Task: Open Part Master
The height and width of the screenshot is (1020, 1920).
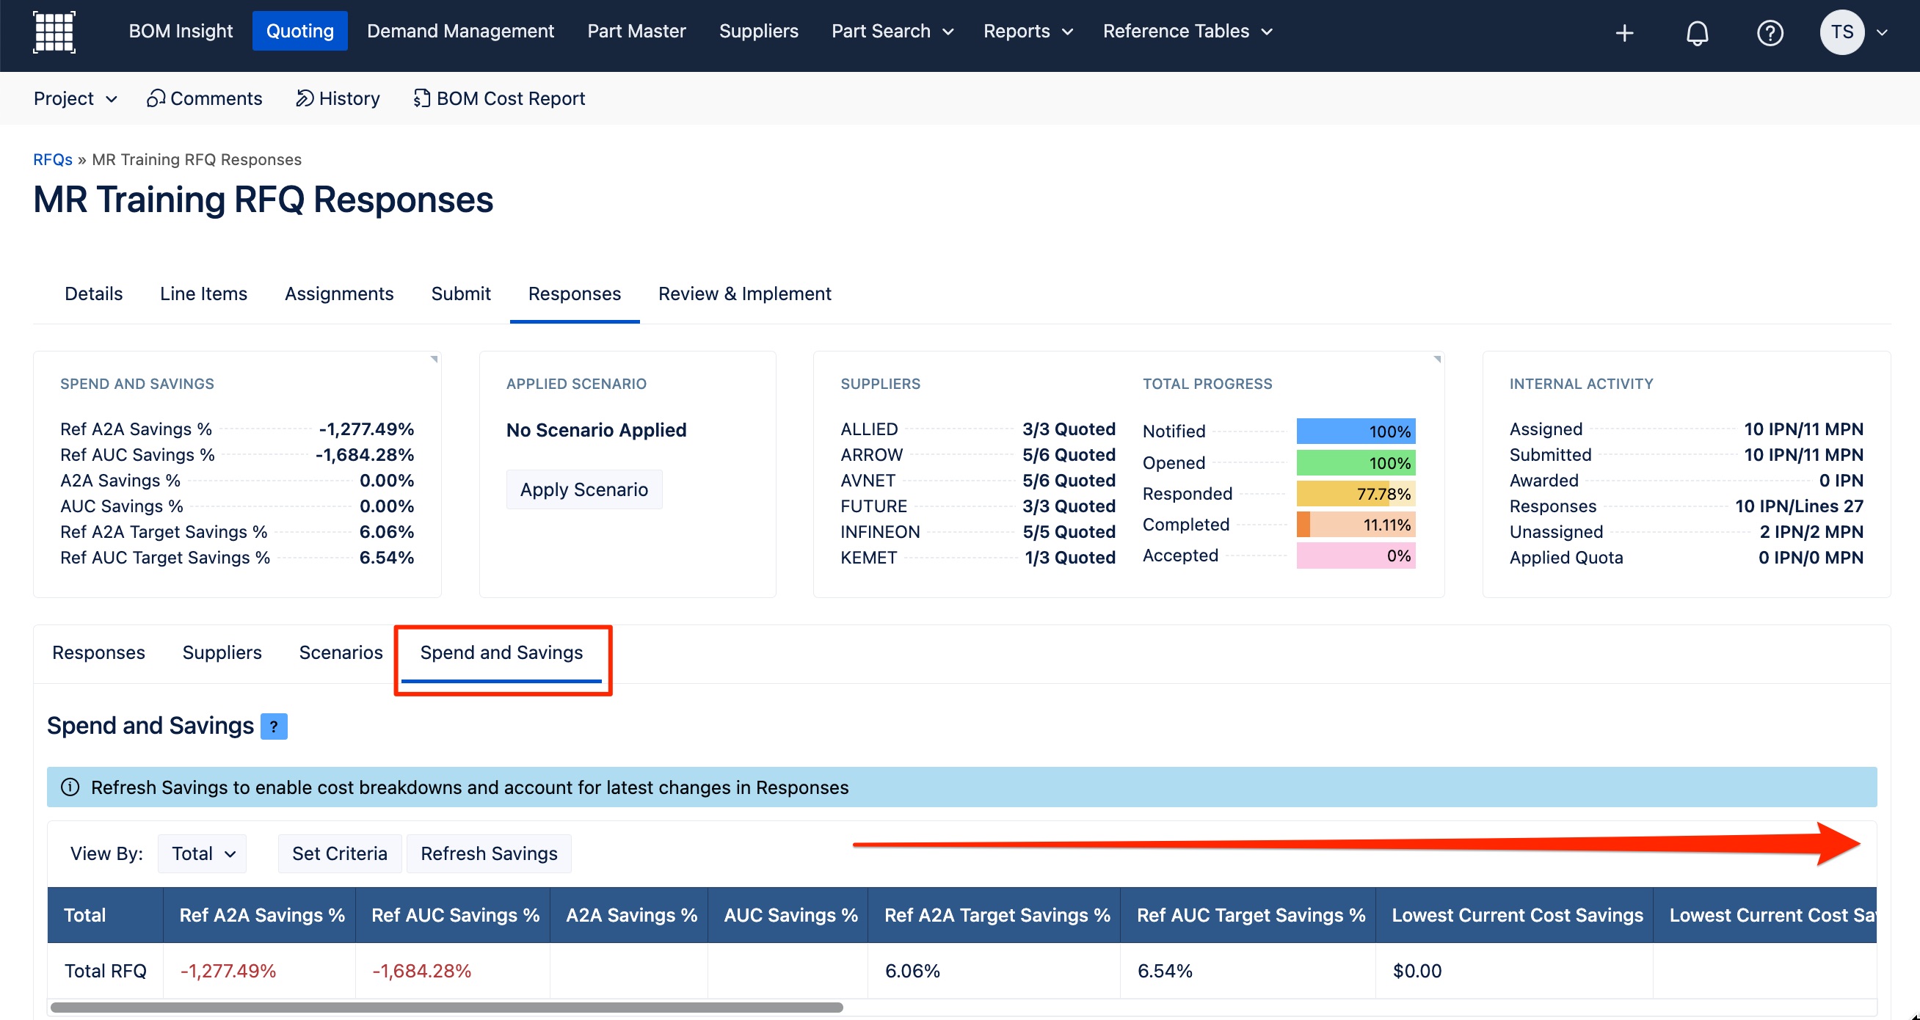Action: [636, 32]
